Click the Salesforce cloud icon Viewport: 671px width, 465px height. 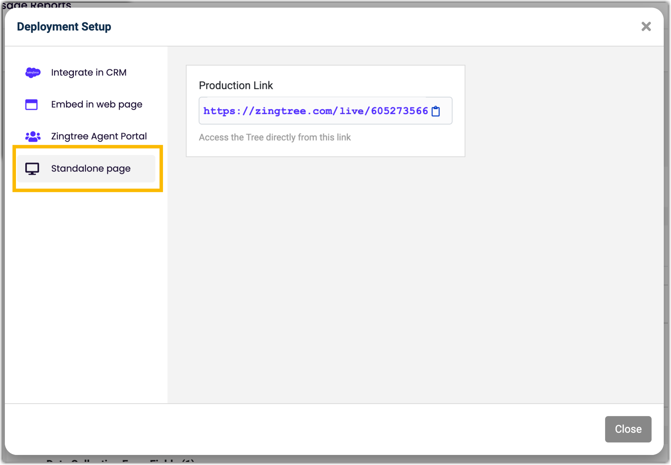point(33,73)
